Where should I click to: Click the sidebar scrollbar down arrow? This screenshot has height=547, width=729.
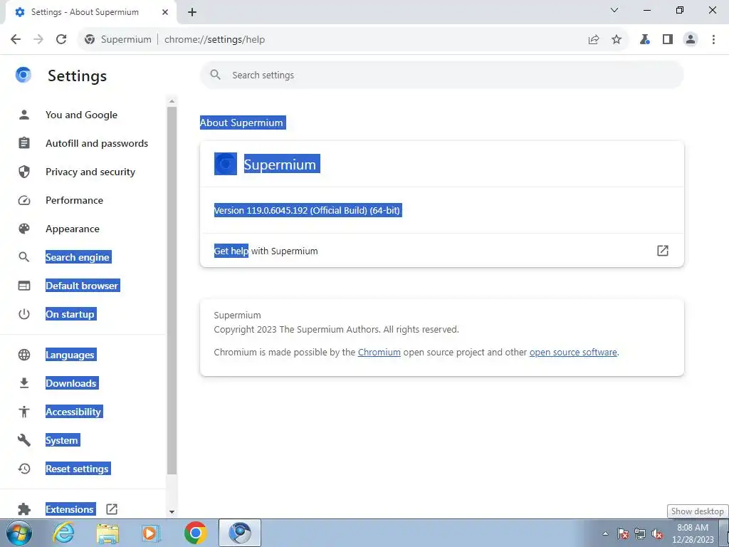(x=172, y=512)
